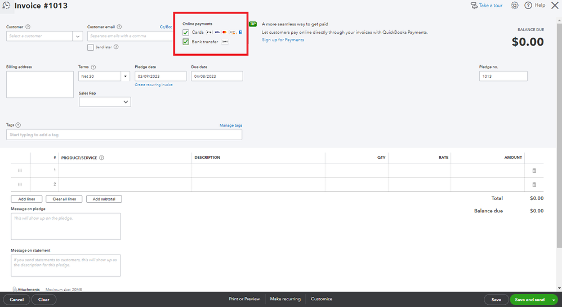Viewport: 562px width, 307px height.
Task: Close the invoice form with X
Action: [555, 6]
